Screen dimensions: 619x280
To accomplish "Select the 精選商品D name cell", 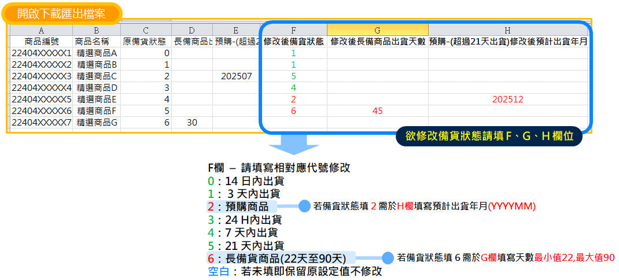I will (97, 88).
